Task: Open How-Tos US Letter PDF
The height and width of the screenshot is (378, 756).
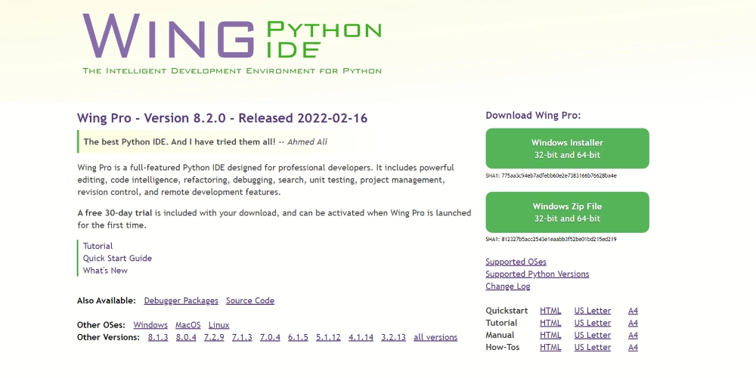Action: pos(593,348)
